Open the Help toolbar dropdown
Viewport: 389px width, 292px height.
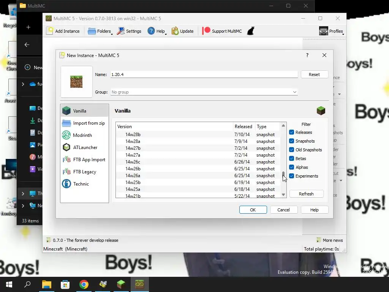pos(157,31)
